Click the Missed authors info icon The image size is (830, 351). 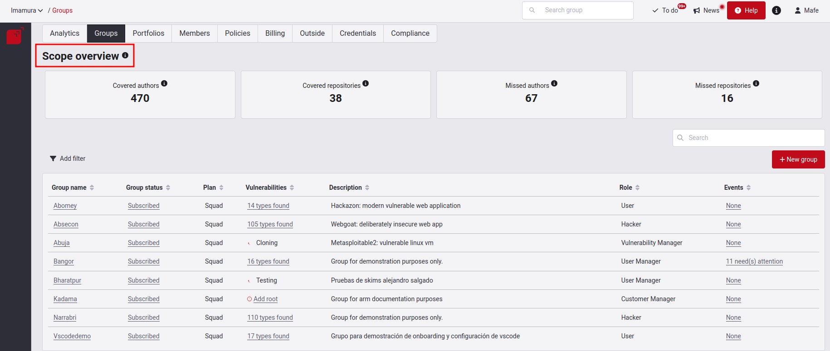point(554,83)
